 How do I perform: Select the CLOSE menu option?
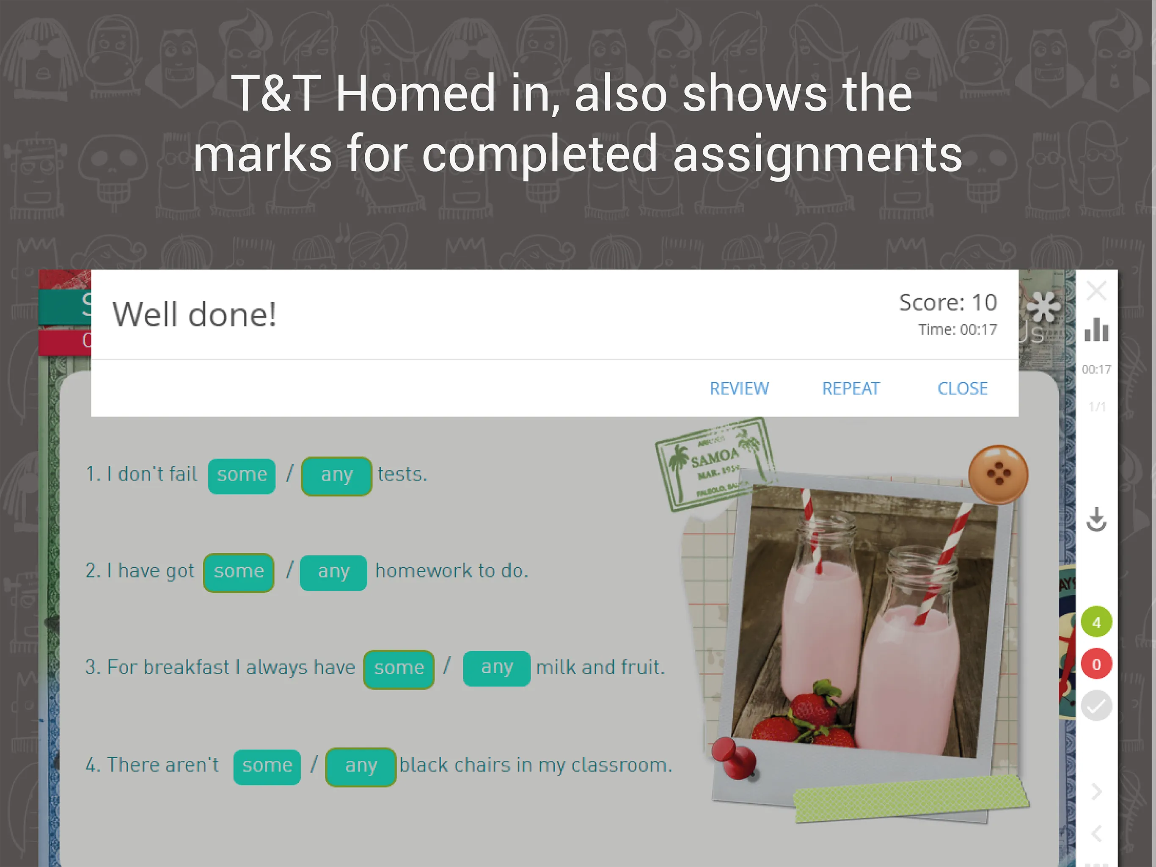(x=963, y=387)
